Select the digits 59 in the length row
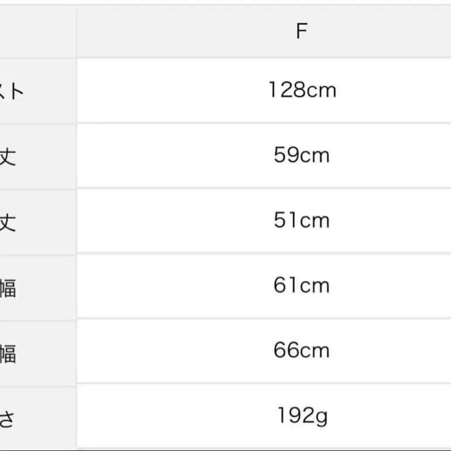 286,155
